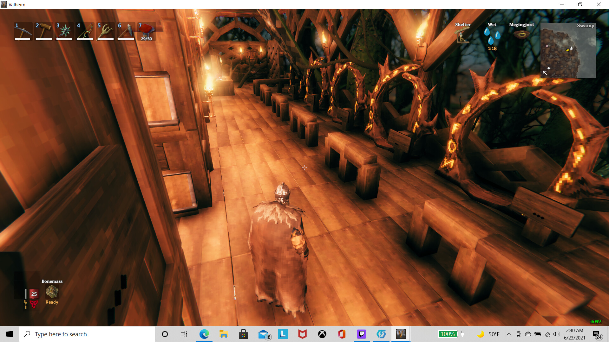
Task: Click the red health value 25
Action: 34,294
